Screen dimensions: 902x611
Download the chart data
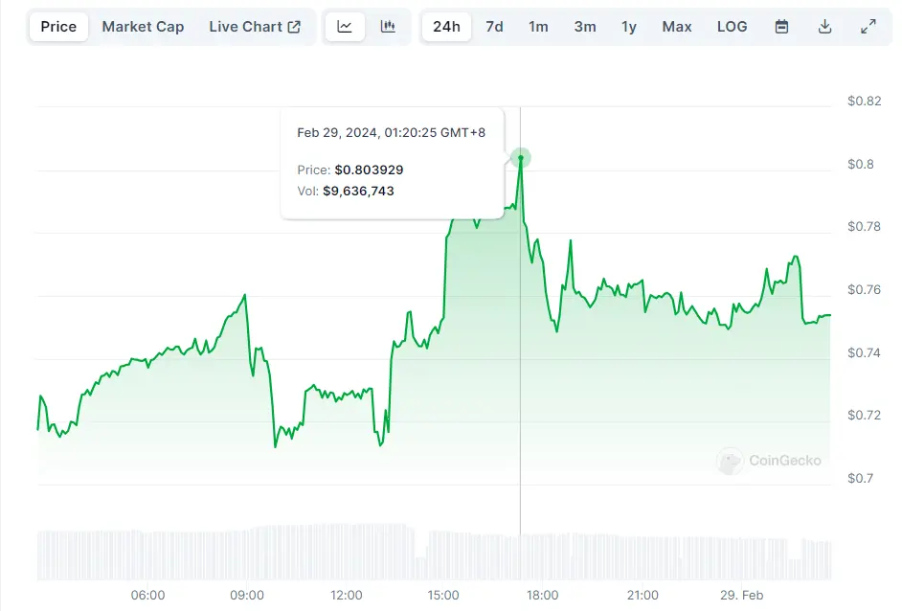824,27
